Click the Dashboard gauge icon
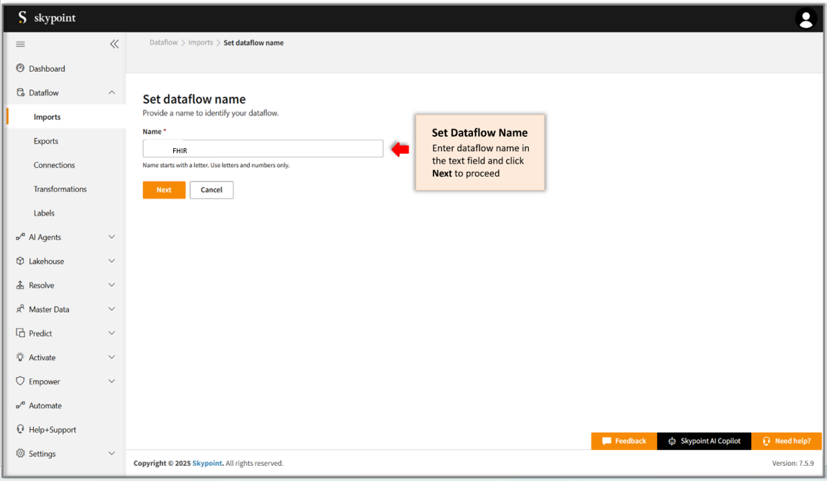 pyautogui.click(x=20, y=68)
